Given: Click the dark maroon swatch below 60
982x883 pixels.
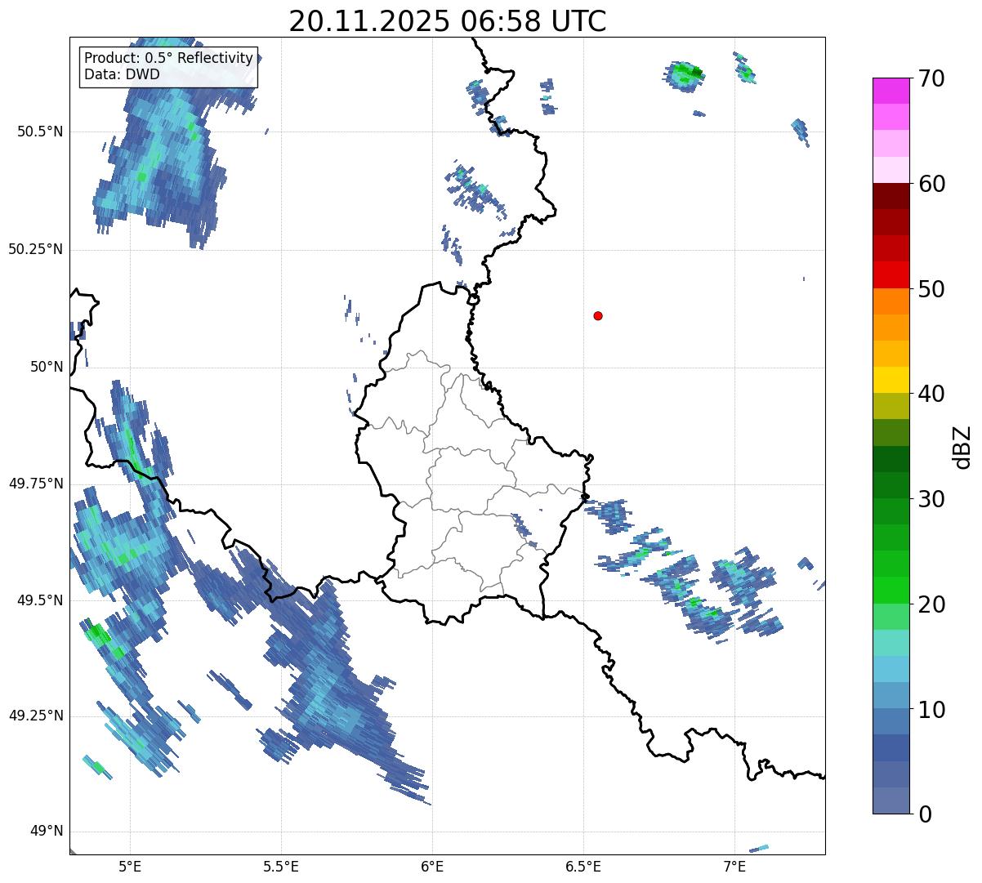Looking at the screenshot, I should (890, 196).
